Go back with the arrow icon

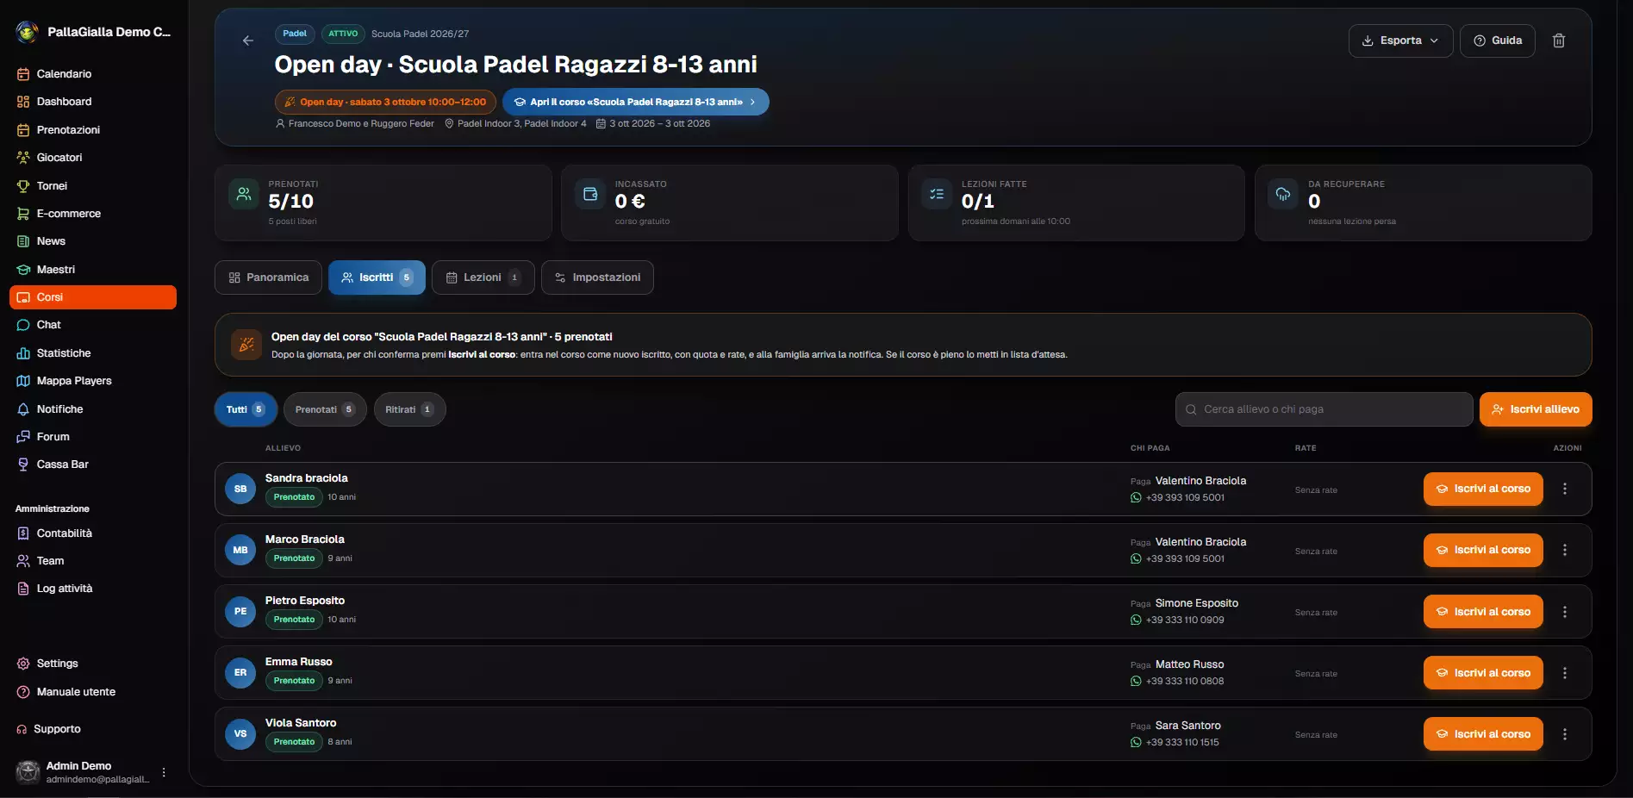[248, 41]
